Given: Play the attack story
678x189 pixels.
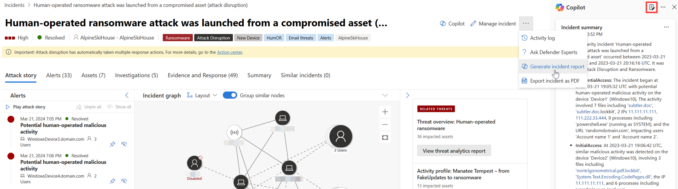Looking at the screenshot, I should tap(26, 107).
